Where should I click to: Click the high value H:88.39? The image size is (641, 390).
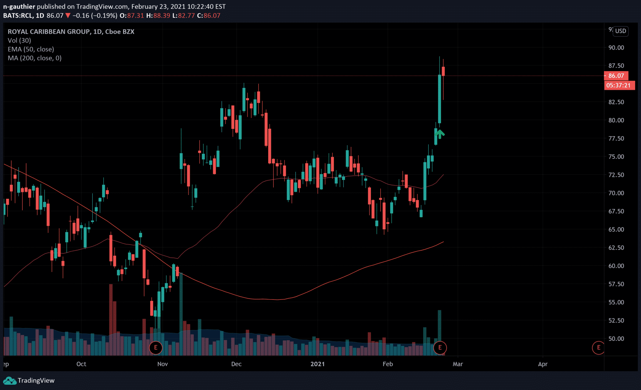coord(158,16)
